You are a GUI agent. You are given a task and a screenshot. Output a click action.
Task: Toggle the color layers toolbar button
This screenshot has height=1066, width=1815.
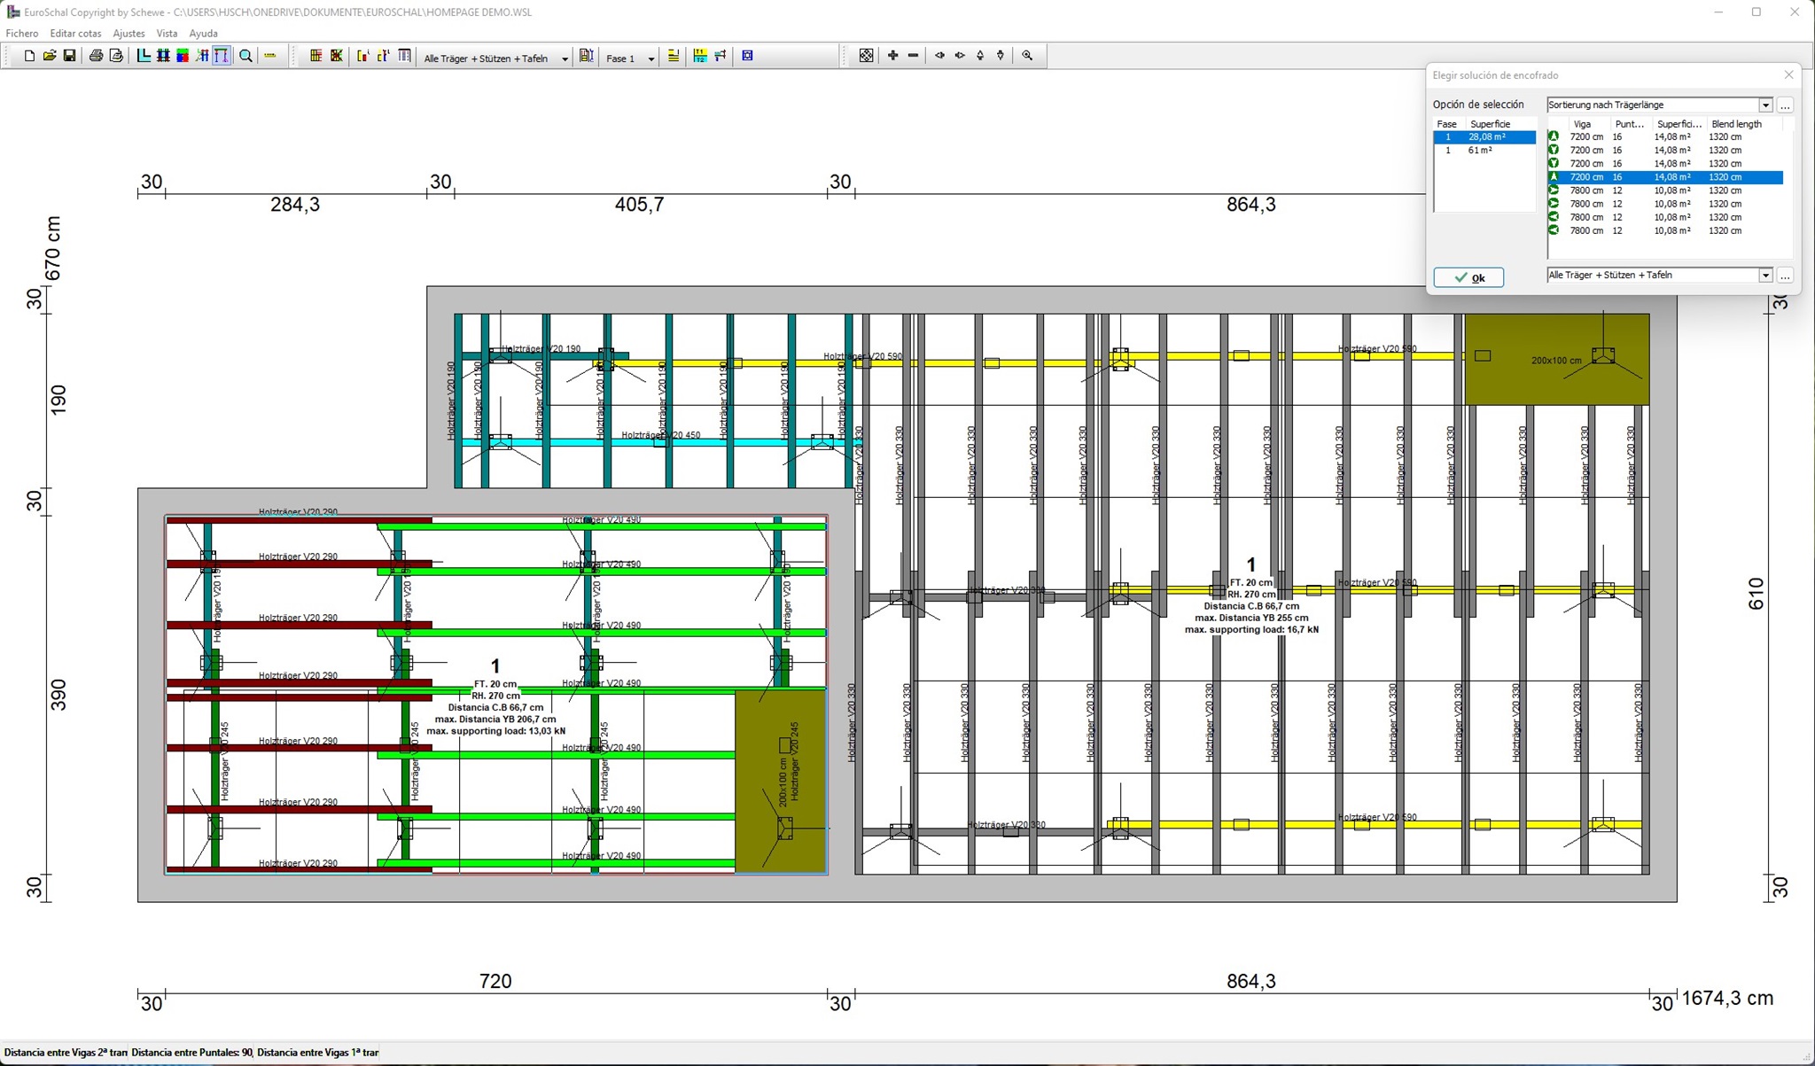[x=183, y=56]
